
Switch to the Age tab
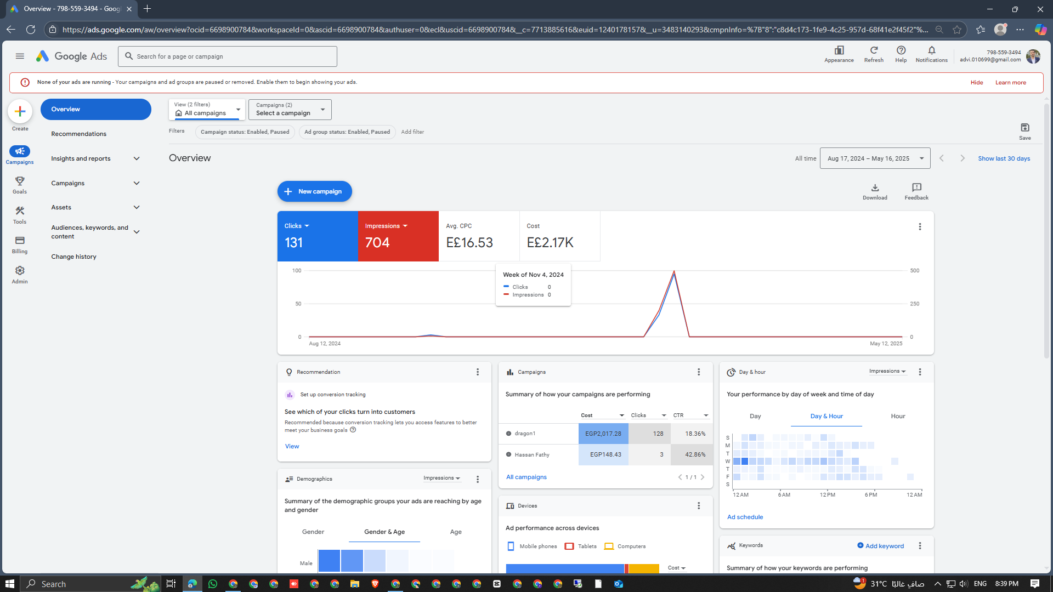tap(456, 532)
